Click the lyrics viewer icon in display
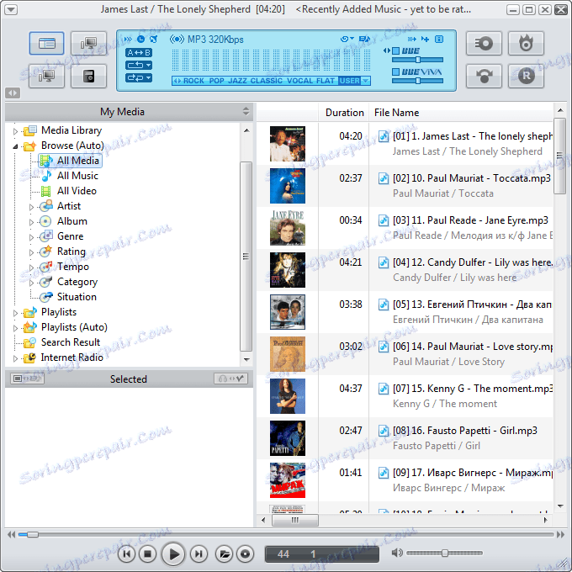This screenshot has height=572, width=572. (364, 39)
